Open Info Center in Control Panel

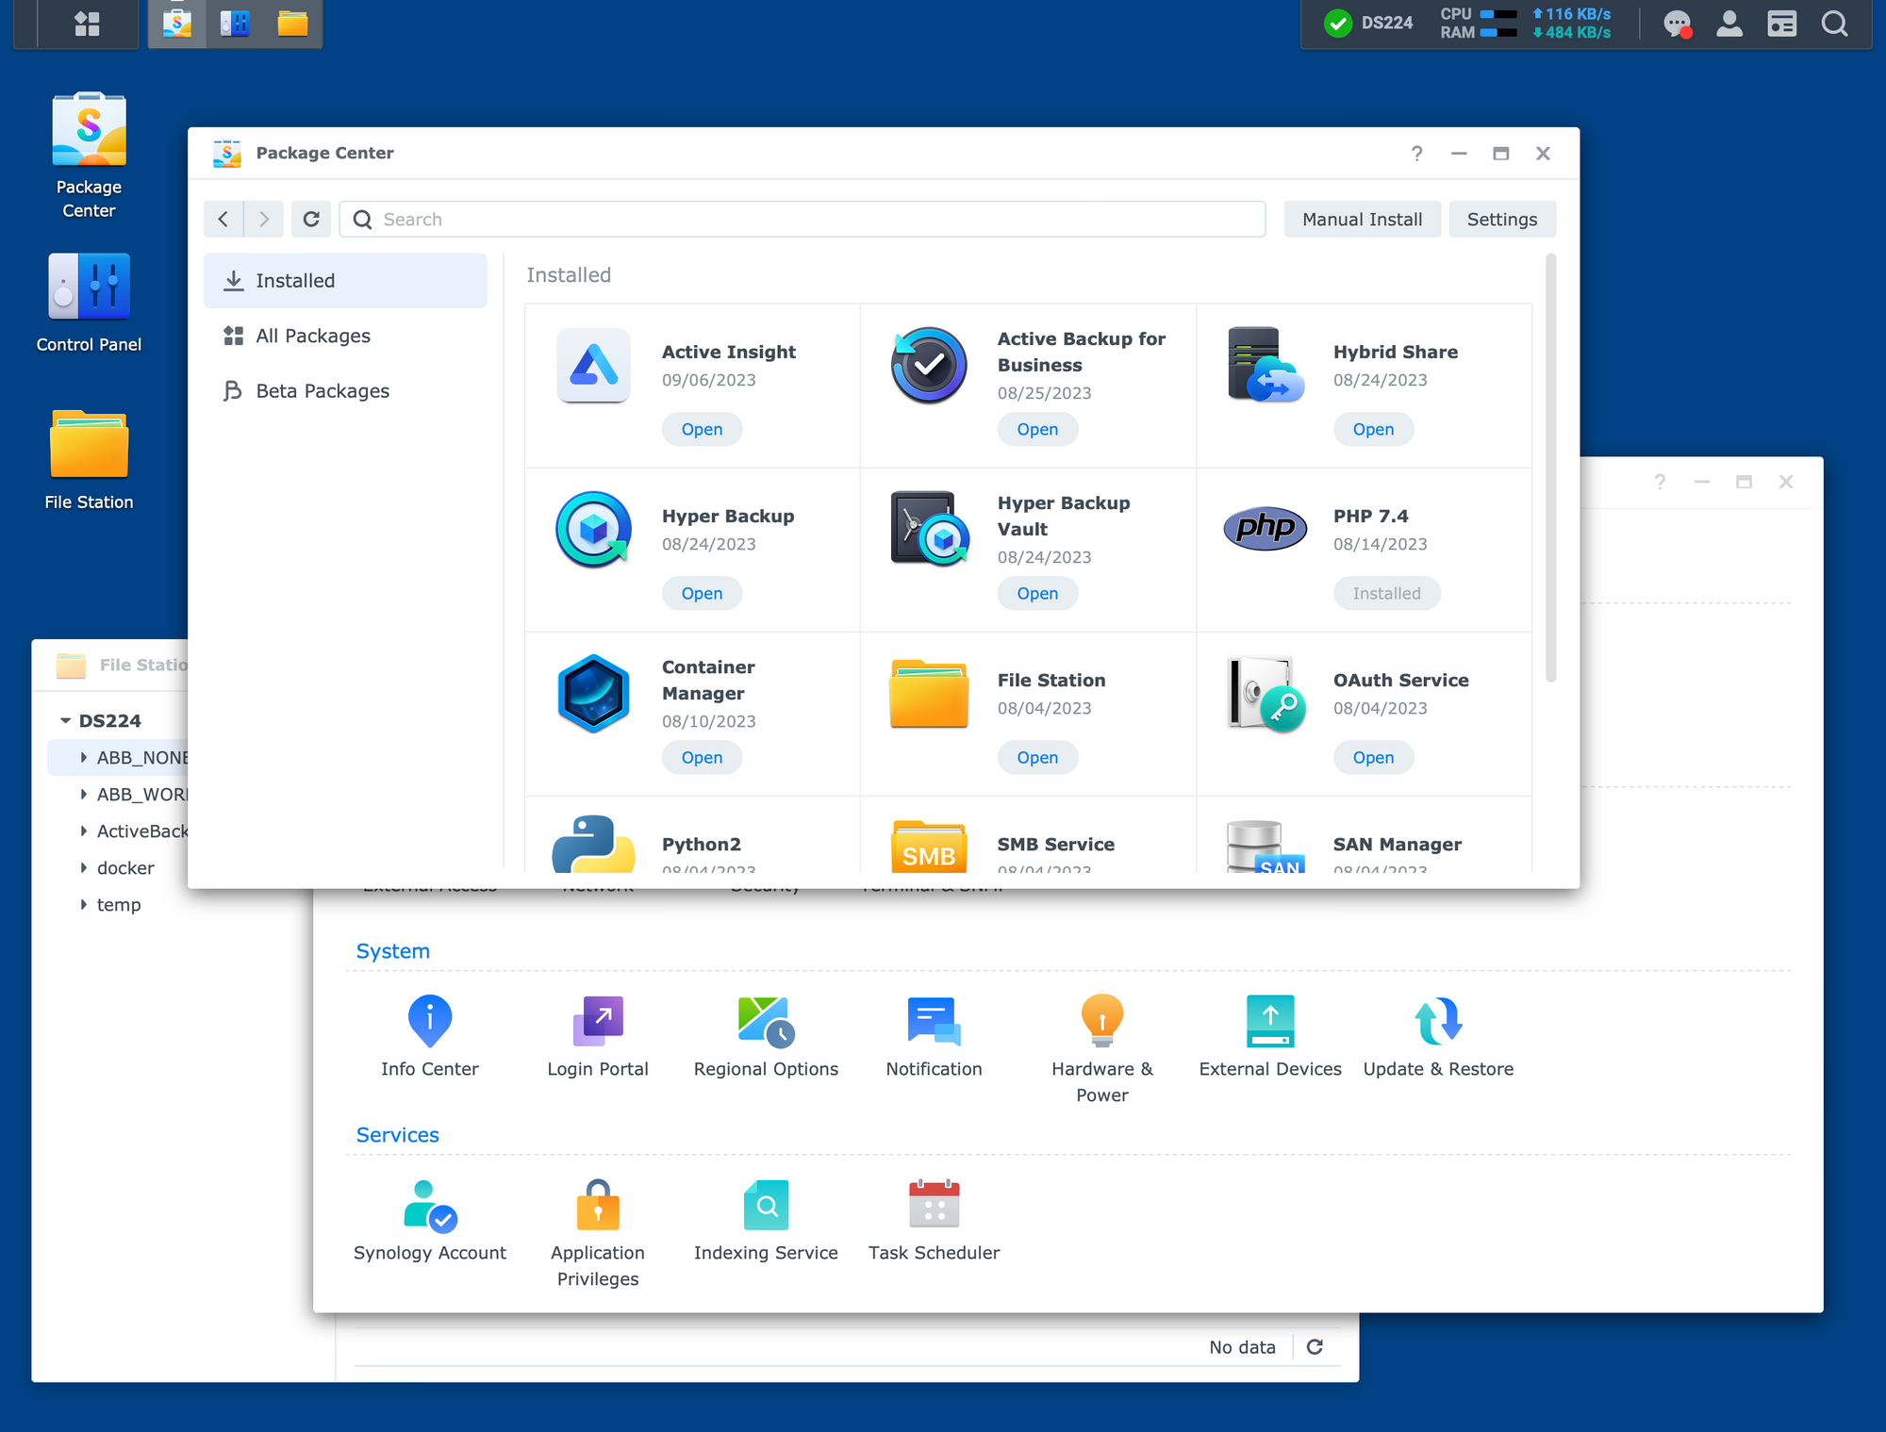tap(430, 1036)
